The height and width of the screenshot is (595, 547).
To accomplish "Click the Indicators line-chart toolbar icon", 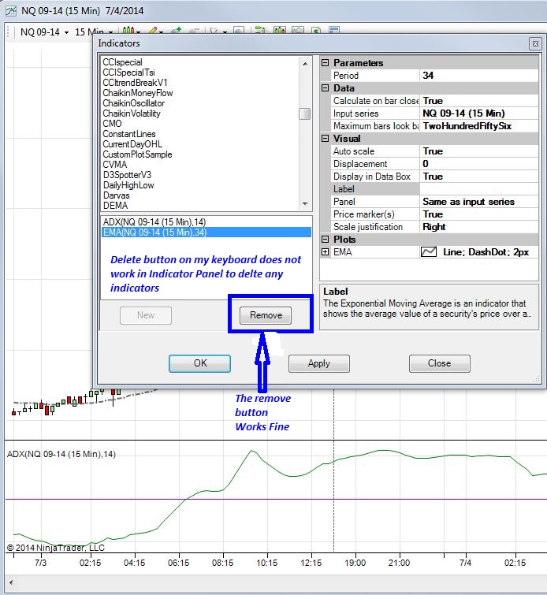I will (x=298, y=31).
